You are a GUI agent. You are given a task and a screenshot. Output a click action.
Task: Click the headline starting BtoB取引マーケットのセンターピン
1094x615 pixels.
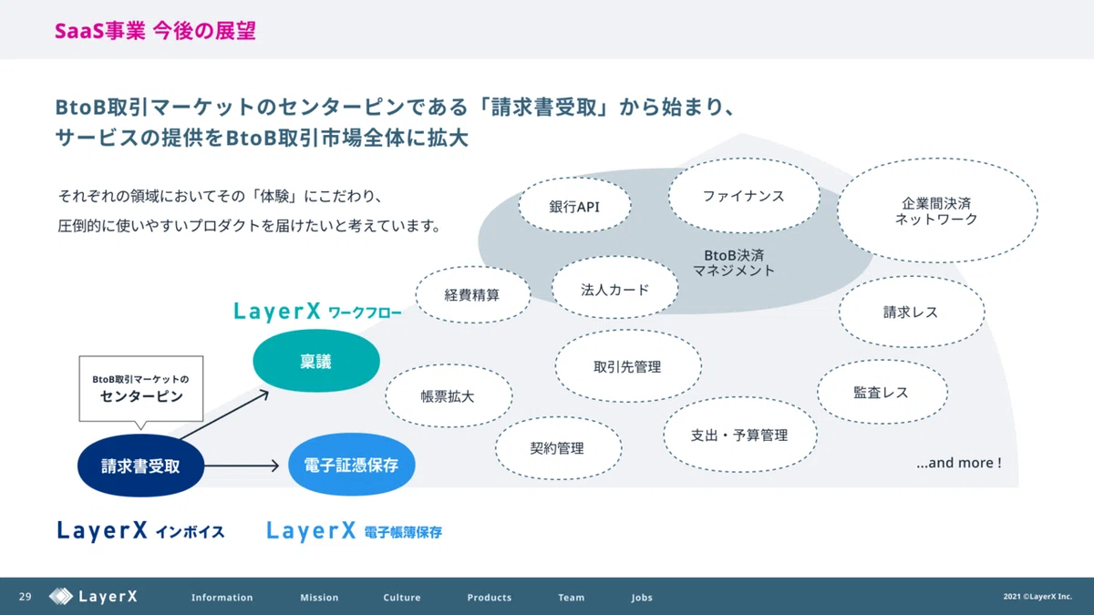click(x=396, y=108)
